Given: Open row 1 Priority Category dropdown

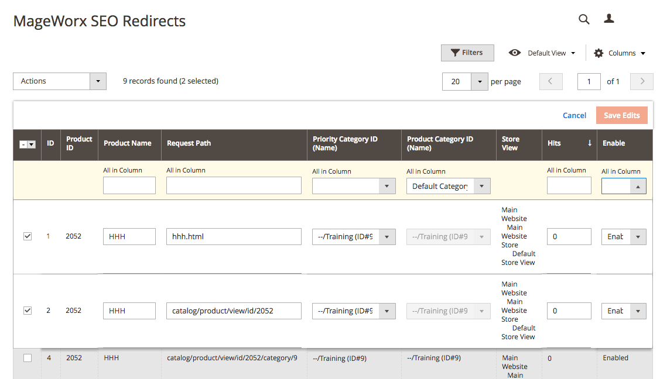Looking at the screenshot, I should [354, 237].
